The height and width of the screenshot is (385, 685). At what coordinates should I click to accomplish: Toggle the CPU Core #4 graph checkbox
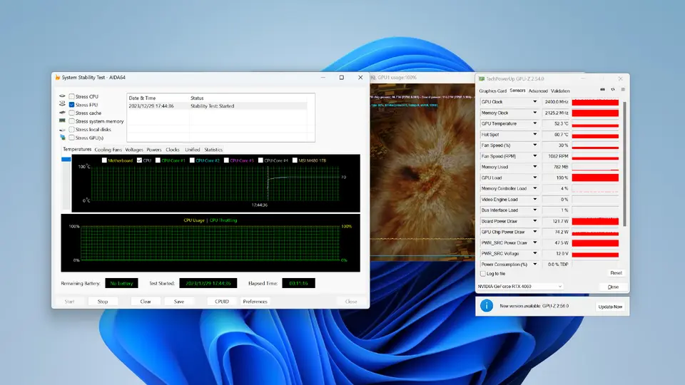pyautogui.click(x=260, y=160)
